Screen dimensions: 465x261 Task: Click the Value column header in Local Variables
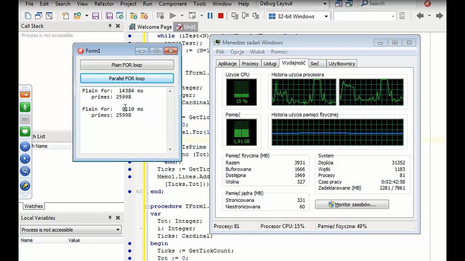(74, 240)
